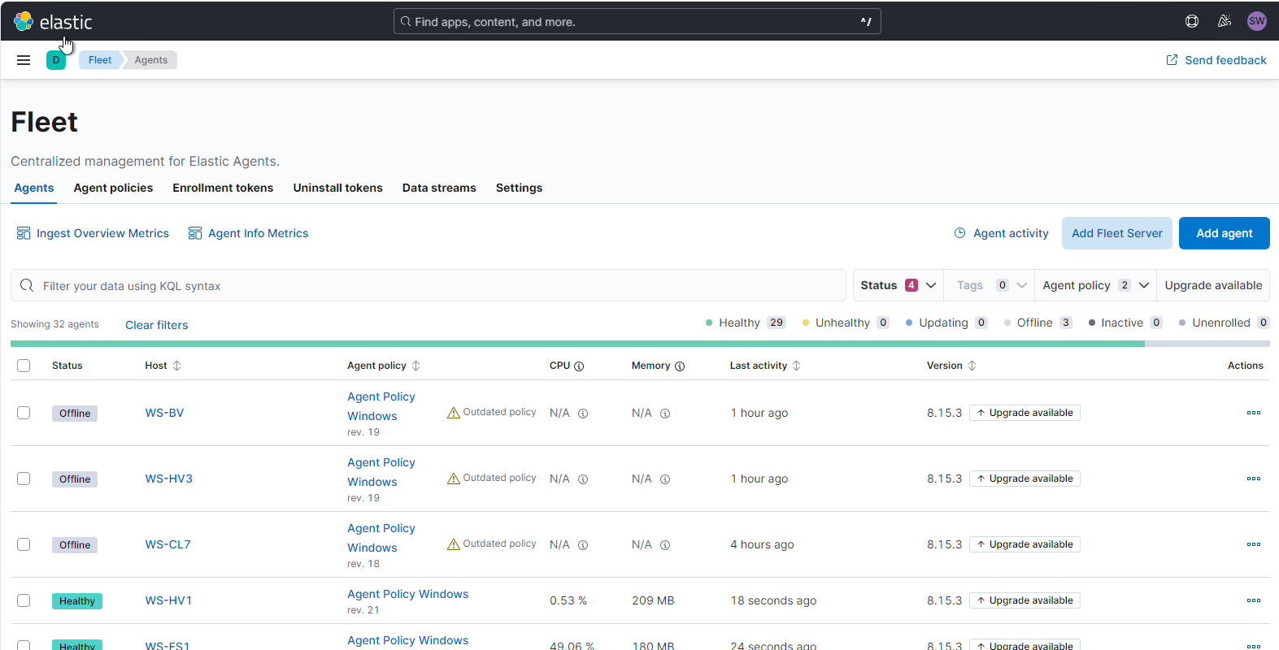Open the Settings tab
Screen dimensions: 1279x650
(519, 188)
